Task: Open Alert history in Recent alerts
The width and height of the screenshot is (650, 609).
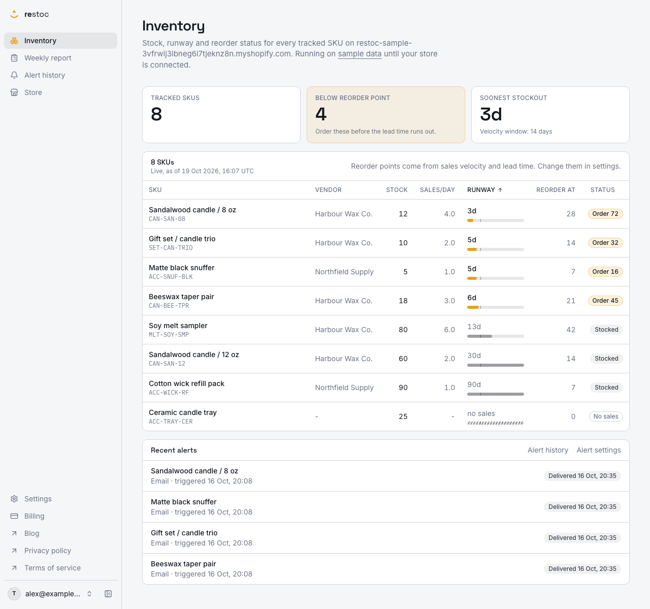Action: point(548,450)
